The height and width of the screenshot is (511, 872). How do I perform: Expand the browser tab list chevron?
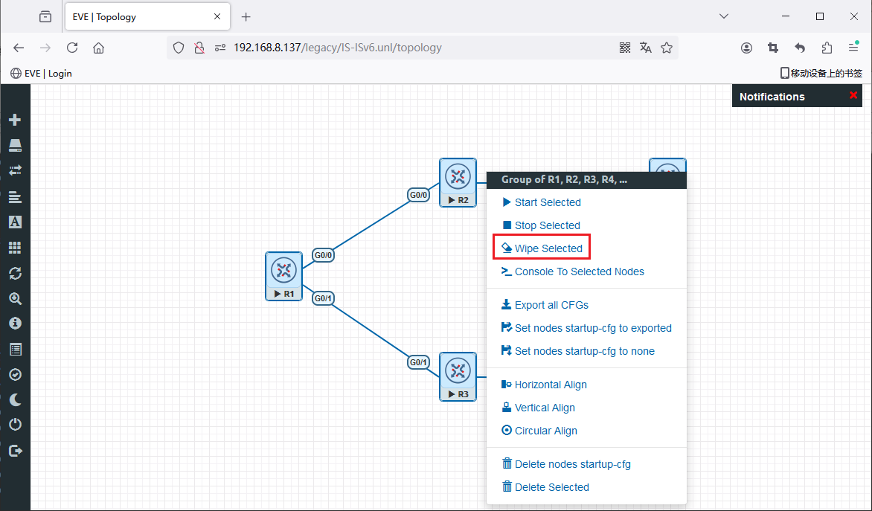tap(724, 16)
